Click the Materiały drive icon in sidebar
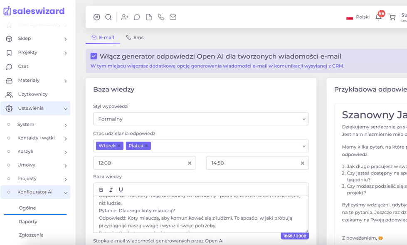This screenshot has height=245, width=407. (x=9, y=81)
